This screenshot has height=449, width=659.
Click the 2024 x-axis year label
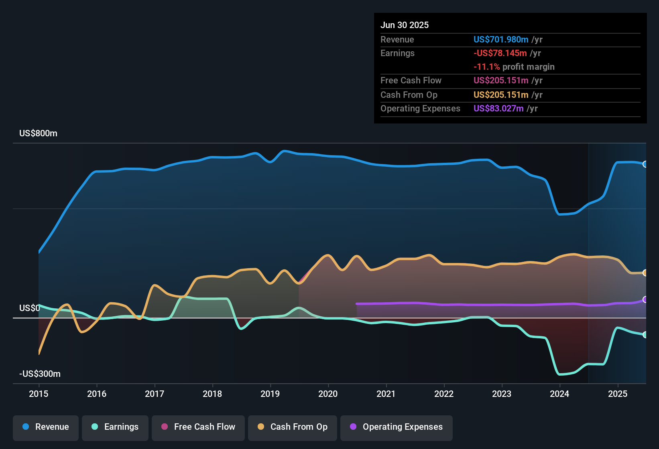pyautogui.click(x=559, y=394)
